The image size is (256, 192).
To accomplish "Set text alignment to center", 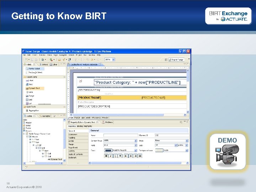I will click(130, 156).
